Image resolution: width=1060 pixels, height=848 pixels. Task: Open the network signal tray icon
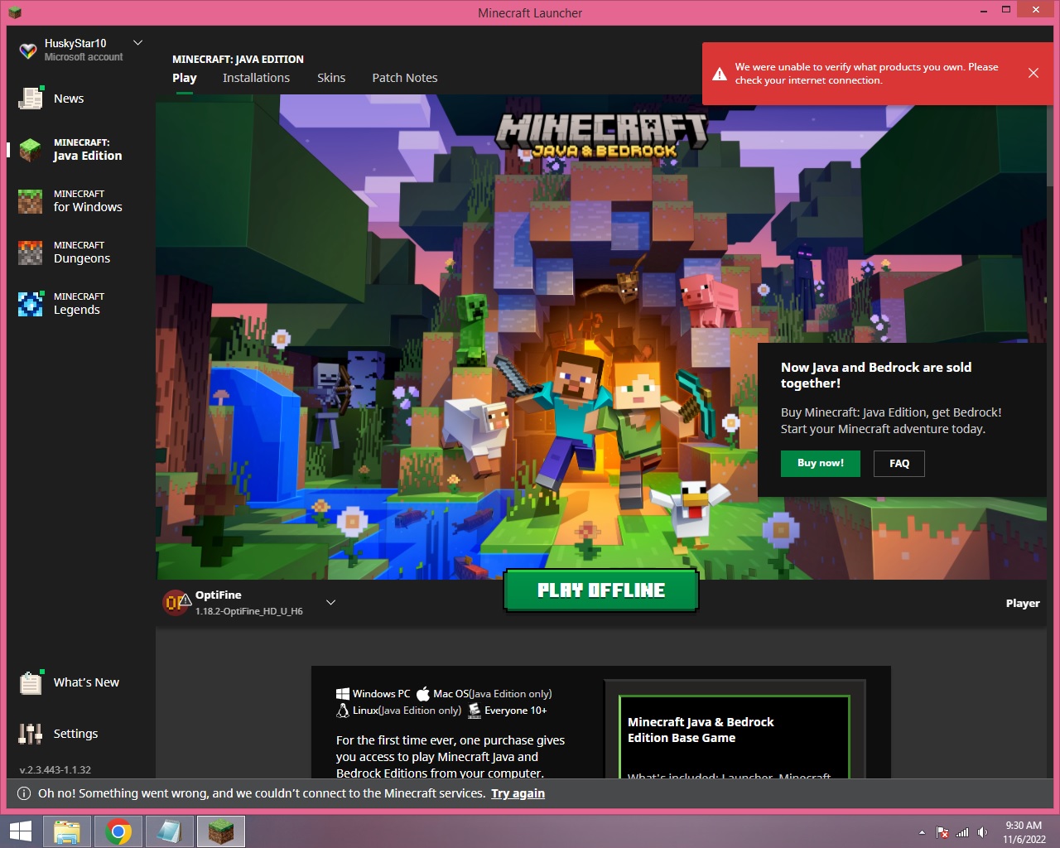962,832
